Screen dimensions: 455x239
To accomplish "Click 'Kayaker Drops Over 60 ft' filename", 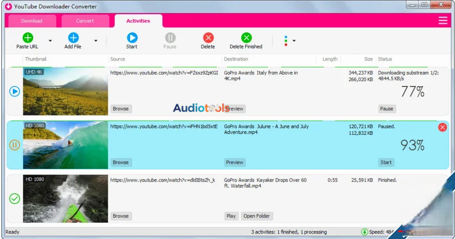I will (x=265, y=183).
